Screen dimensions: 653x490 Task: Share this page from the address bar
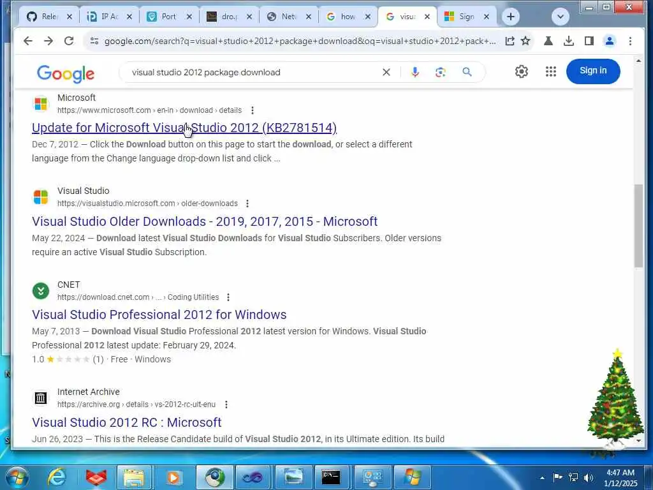510,41
